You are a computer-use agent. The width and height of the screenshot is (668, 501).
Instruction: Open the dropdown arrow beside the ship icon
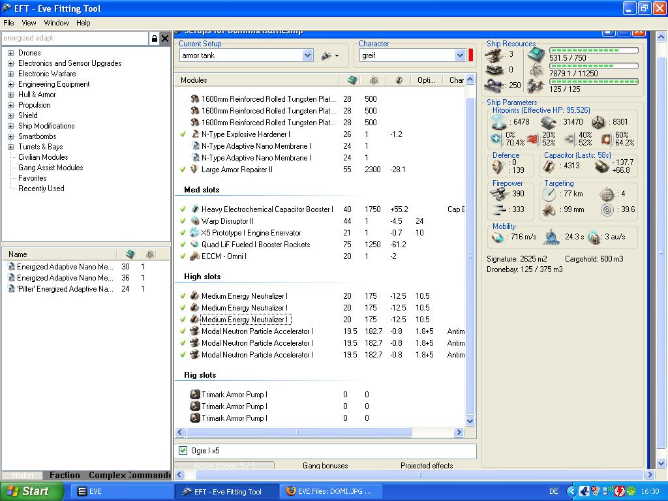337,56
